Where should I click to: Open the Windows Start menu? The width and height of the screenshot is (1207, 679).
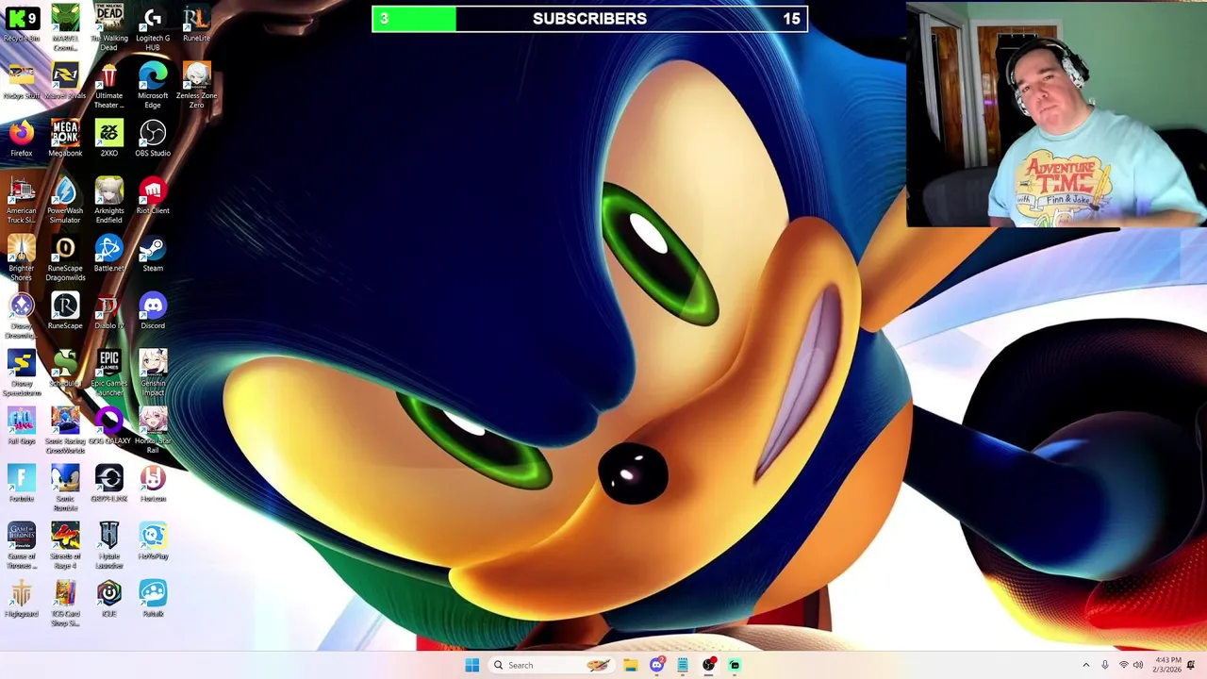pyautogui.click(x=471, y=665)
